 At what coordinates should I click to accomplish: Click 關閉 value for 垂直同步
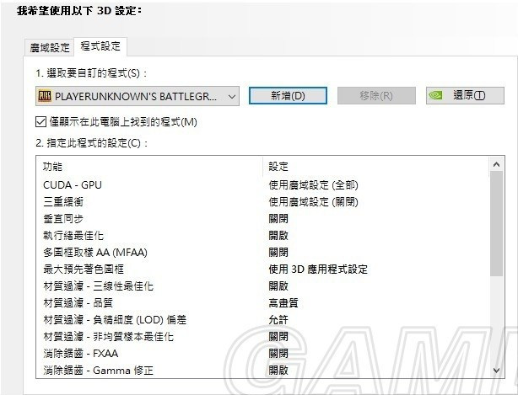pos(278,219)
